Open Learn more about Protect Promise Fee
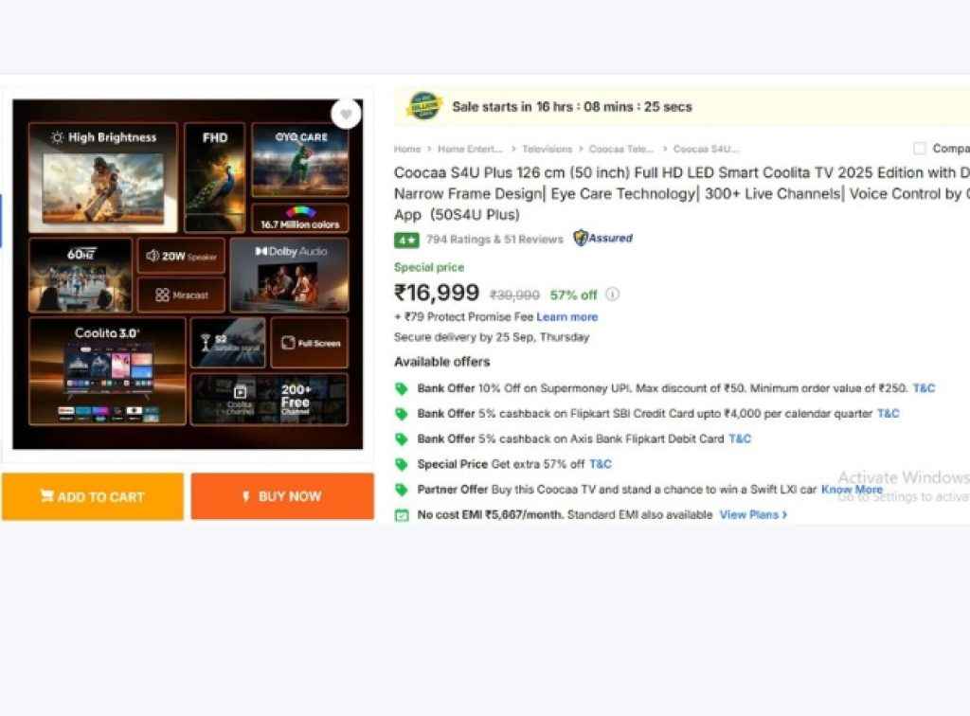Viewport: 970px width, 716px height. point(567,316)
